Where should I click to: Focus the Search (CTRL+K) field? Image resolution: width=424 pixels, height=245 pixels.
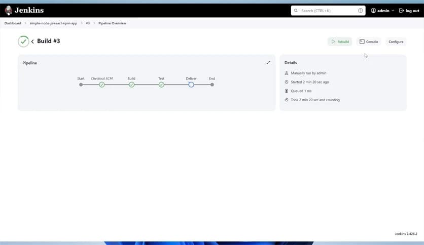click(x=328, y=11)
